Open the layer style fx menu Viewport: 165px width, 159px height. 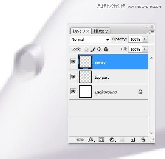coord(91,140)
